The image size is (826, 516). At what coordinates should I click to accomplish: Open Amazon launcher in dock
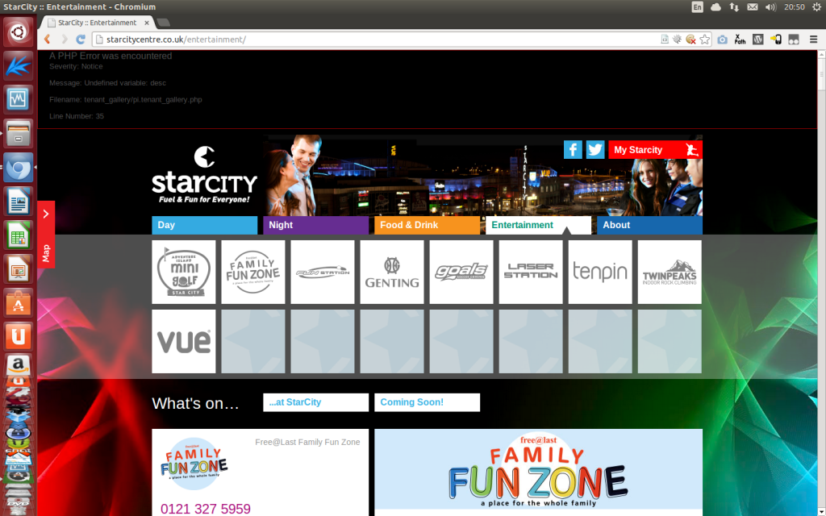click(19, 364)
